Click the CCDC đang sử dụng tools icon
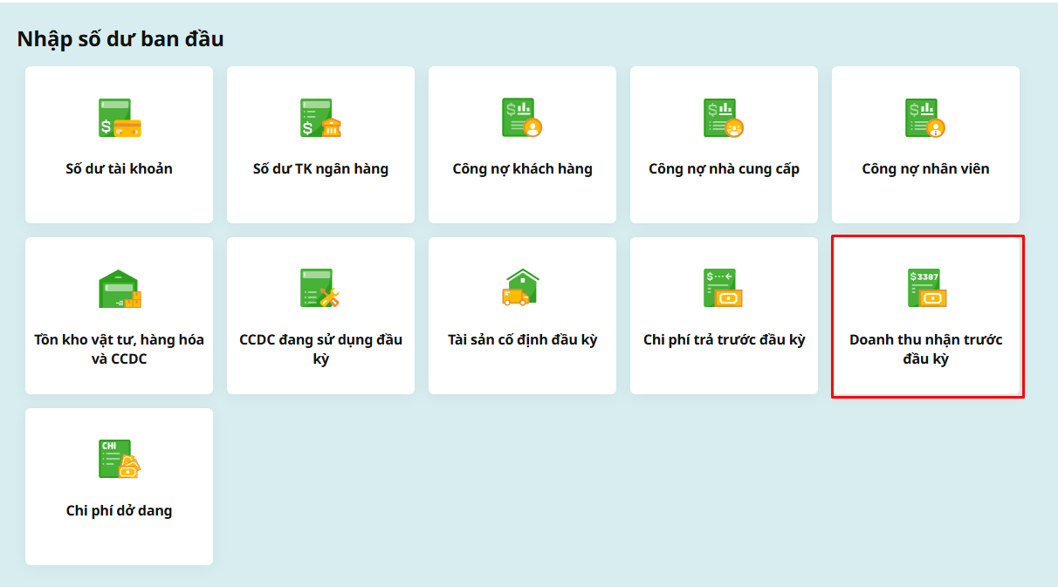This screenshot has height=587, width=1058. [320, 289]
